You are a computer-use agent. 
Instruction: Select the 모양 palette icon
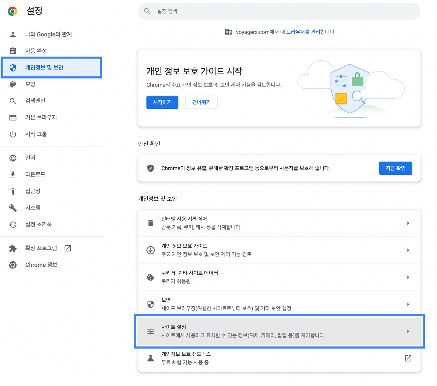[x=13, y=84]
